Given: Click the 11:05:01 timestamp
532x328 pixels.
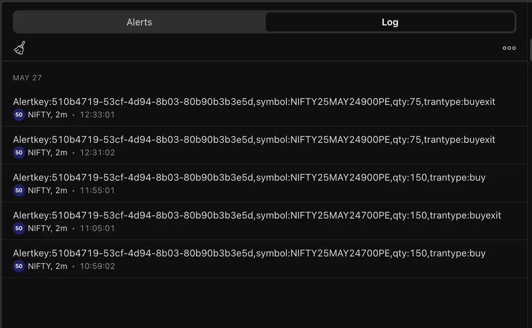Looking at the screenshot, I should point(97,228).
